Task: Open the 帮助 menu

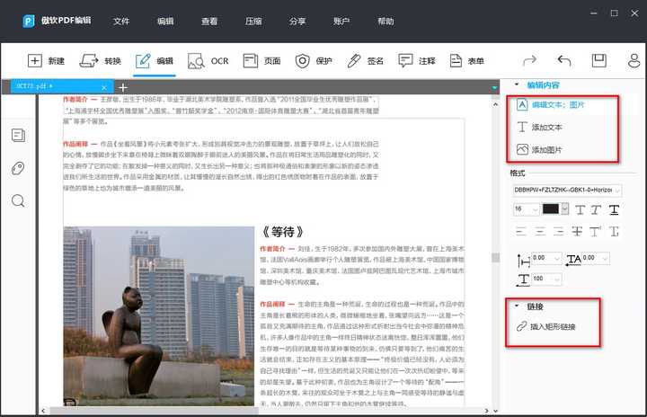Action: click(x=386, y=21)
